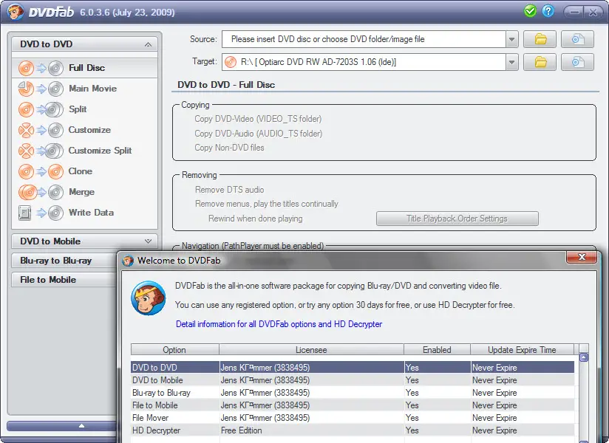Click the green checkmark status icon
Image resolution: width=609 pixels, height=443 pixels.
[530, 11]
